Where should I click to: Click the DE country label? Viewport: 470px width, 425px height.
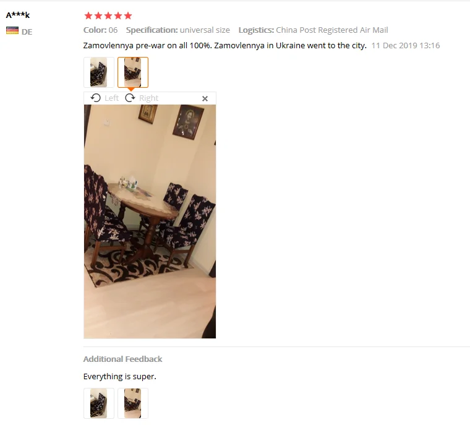[x=27, y=32]
